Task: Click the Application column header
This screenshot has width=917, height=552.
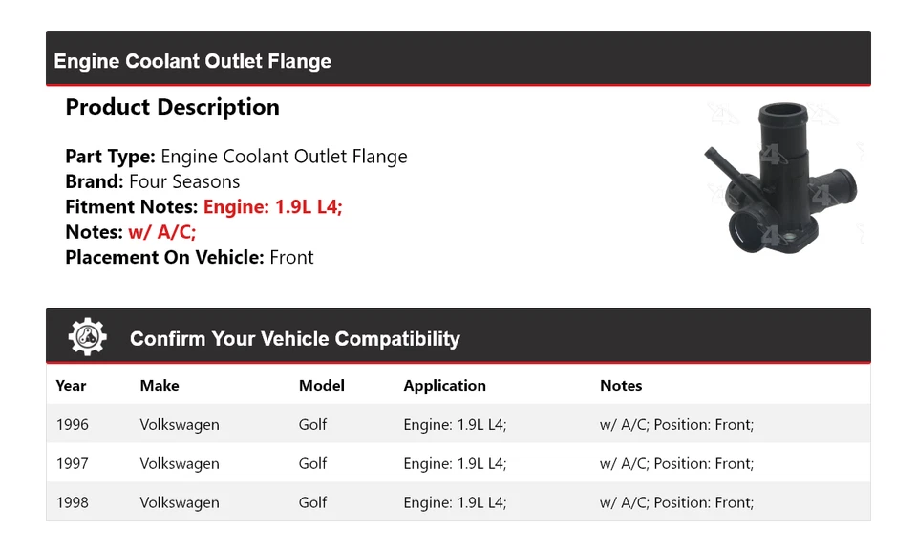Action: click(x=444, y=386)
